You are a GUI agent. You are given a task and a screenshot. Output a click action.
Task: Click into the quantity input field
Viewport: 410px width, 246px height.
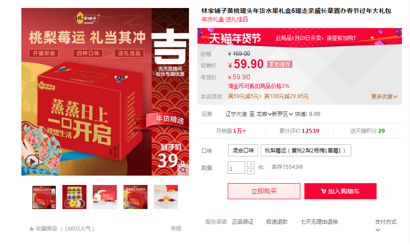tap(236, 168)
